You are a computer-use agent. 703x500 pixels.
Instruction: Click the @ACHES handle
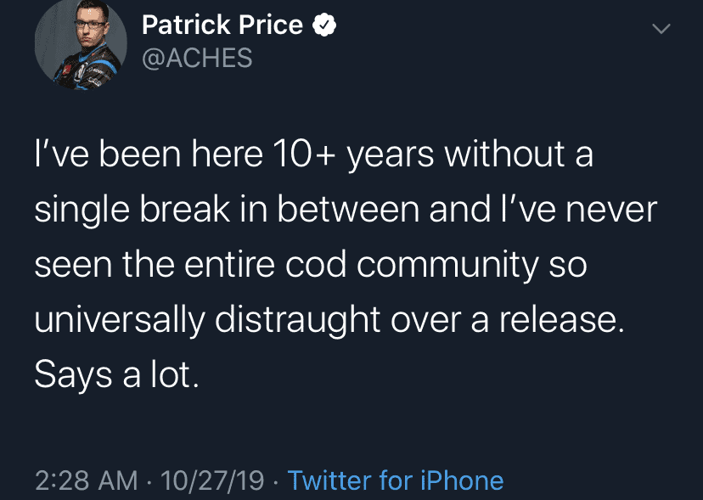197,58
